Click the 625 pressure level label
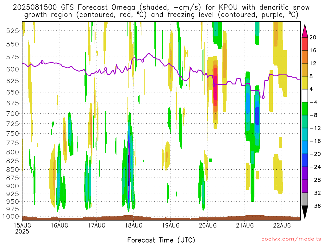This screenshot has width=324, height=243. point(13,81)
